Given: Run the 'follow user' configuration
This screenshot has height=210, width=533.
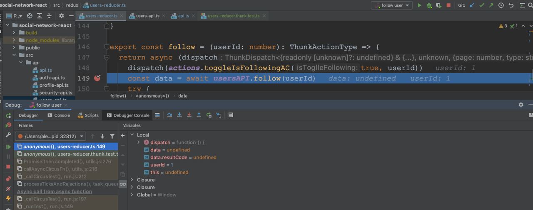Looking at the screenshot, I should tap(419, 5).
